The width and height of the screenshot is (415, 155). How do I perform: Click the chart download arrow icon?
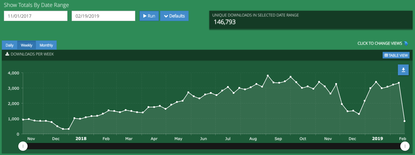[x=403, y=70]
